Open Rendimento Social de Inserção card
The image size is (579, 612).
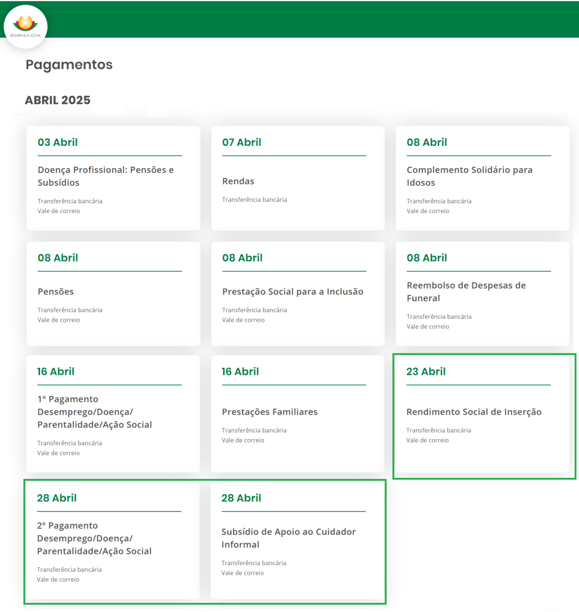pos(482,414)
